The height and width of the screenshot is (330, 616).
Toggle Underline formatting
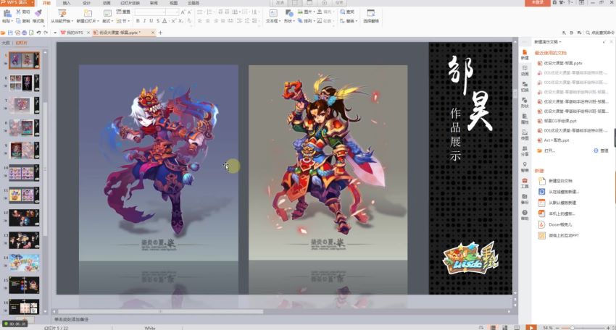tap(151, 21)
